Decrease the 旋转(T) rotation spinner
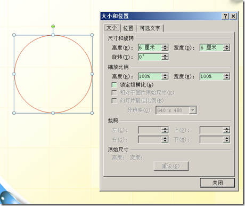The image size is (245, 206). coord(165,59)
